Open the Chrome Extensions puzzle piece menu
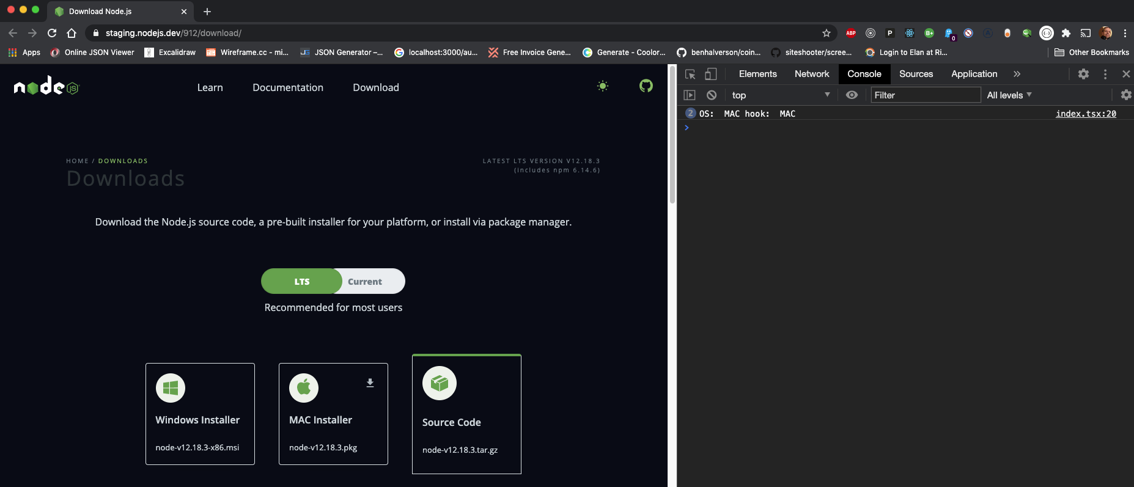Image resolution: width=1134 pixels, height=487 pixels. [1066, 33]
